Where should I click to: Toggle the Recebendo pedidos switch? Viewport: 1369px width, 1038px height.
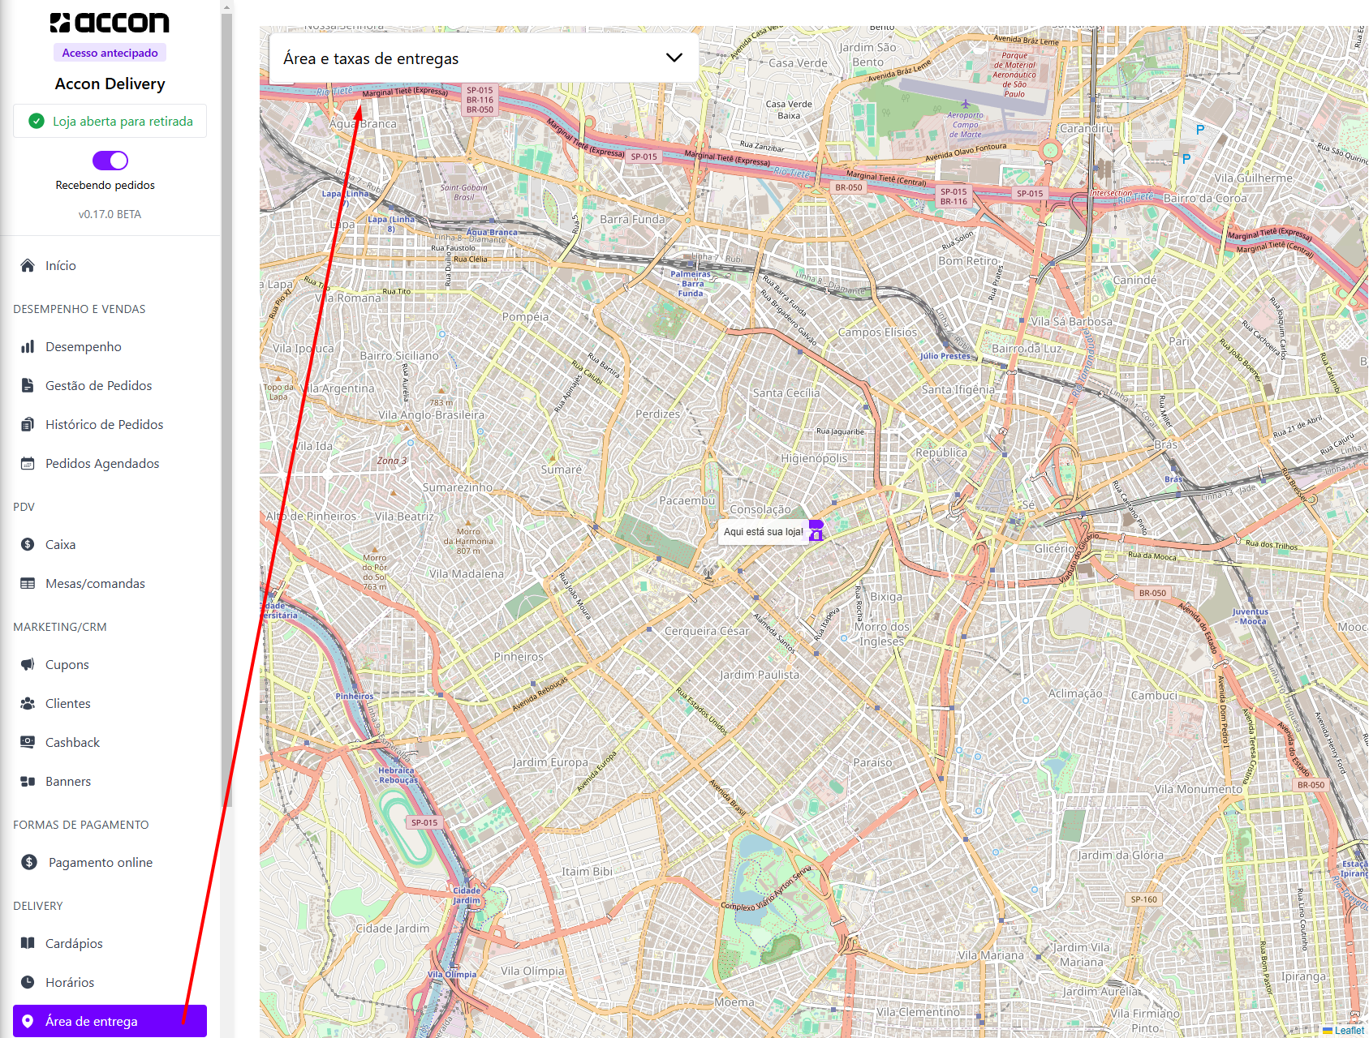tap(110, 161)
